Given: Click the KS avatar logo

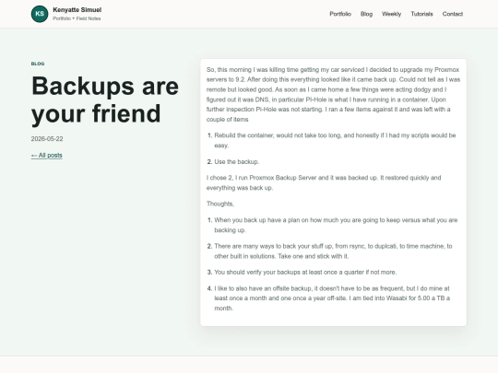Looking at the screenshot, I should click(x=40, y=14).
